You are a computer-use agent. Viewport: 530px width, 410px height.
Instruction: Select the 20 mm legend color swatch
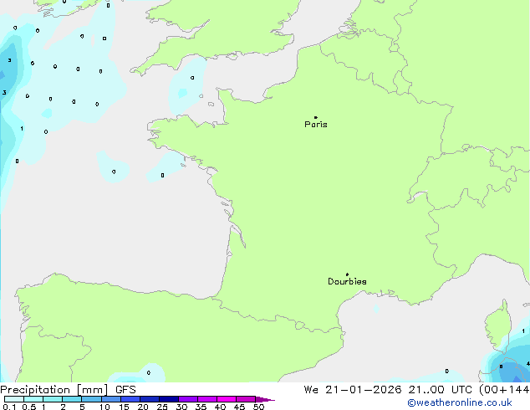149,399
